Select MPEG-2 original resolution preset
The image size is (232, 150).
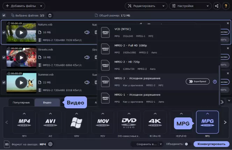[x=158, y=82]
